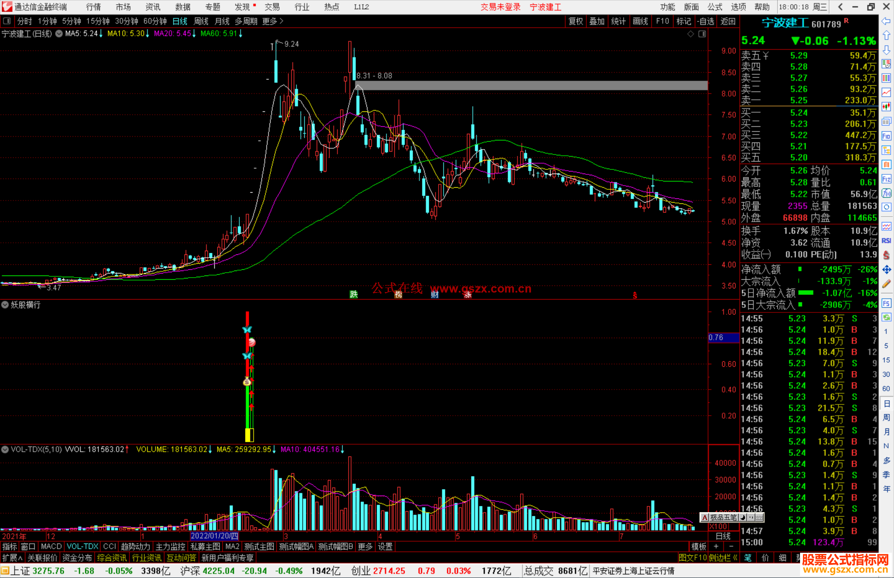Click the diamond icon at chart top right
Screen dimensions: 894x578
[x=690, y=34]
